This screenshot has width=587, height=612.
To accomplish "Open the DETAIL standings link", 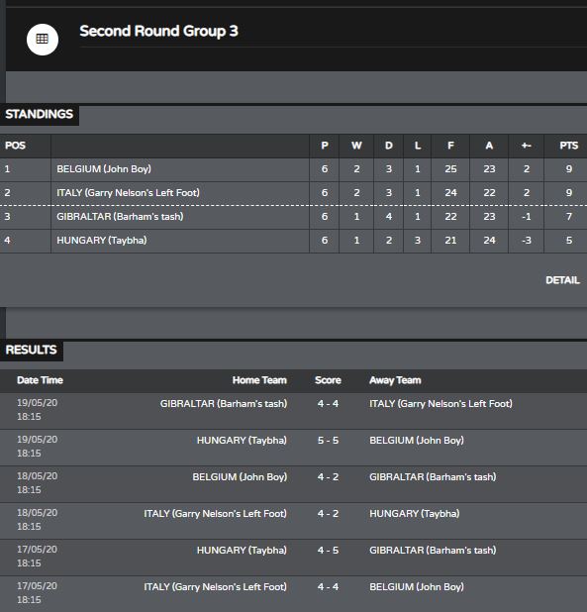I will coord(562,280).
